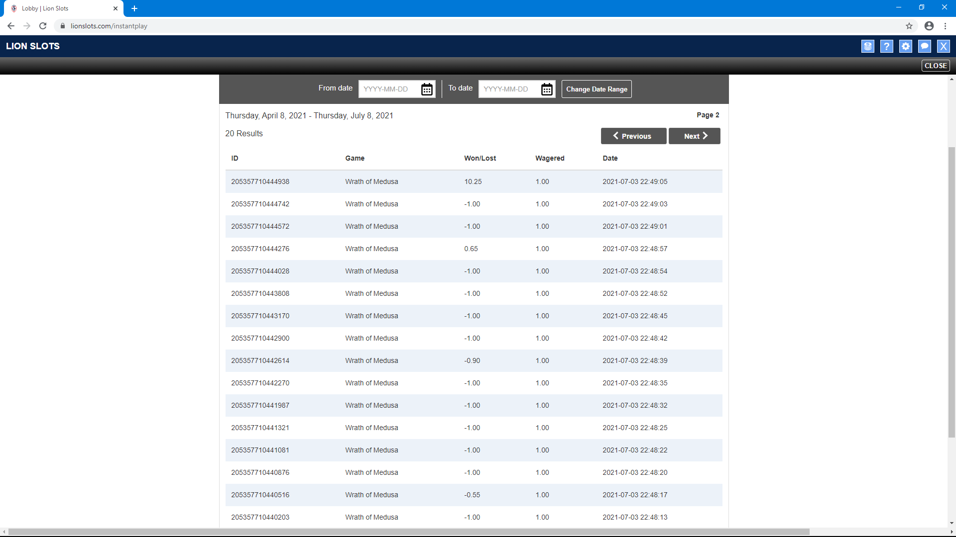
Task: Select row ID 205357710441081
Action: pos(474,450)
